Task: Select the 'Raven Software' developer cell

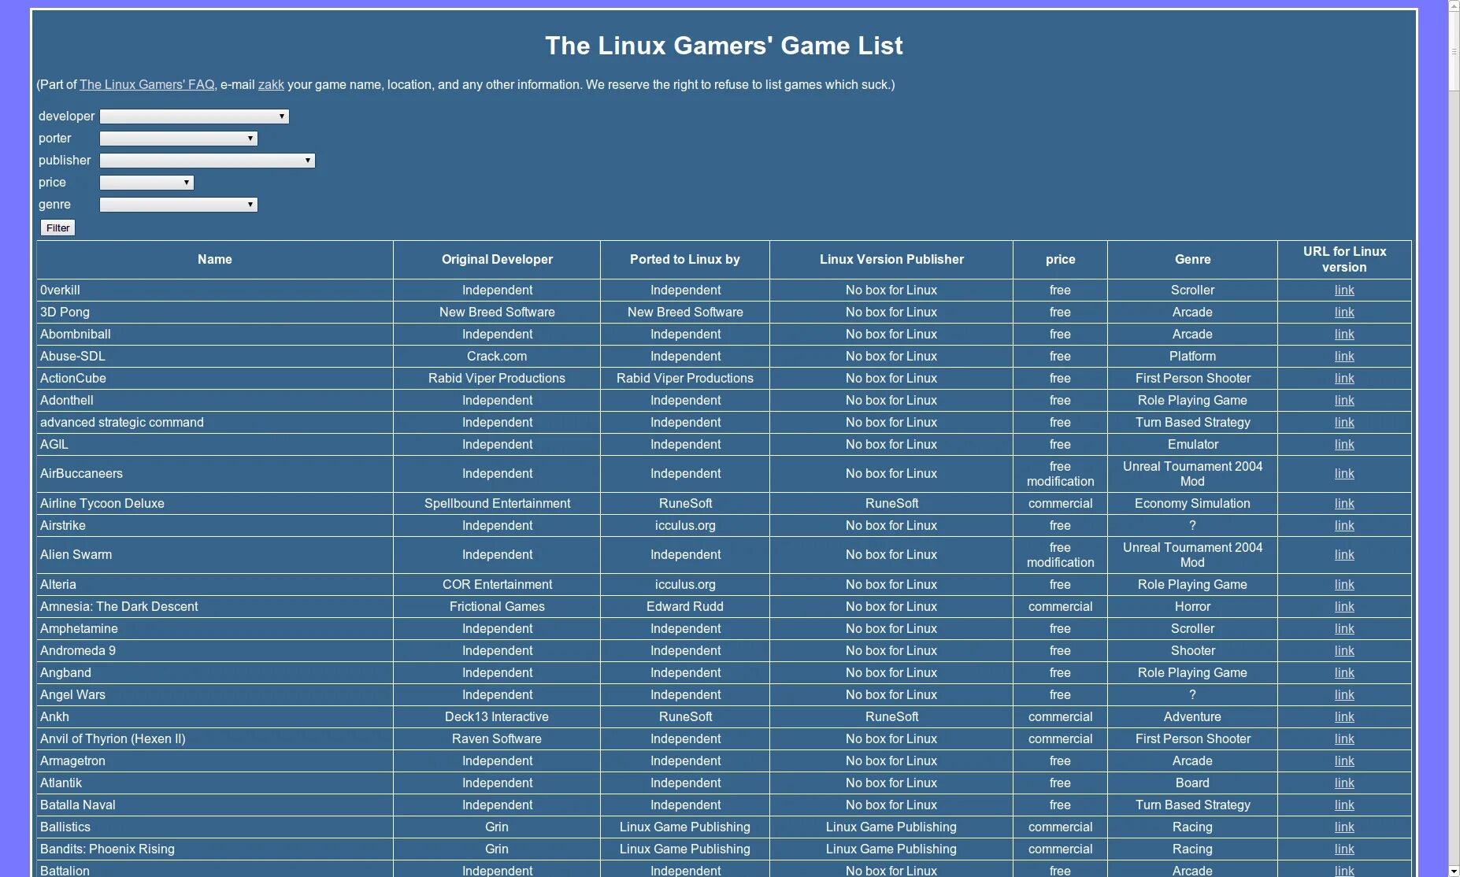Action: 497,739
